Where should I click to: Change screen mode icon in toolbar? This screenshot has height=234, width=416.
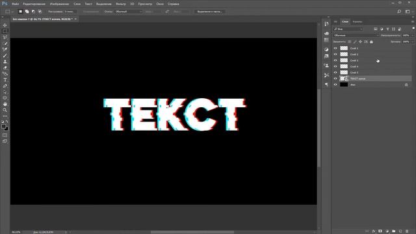[x=5, y=142]
